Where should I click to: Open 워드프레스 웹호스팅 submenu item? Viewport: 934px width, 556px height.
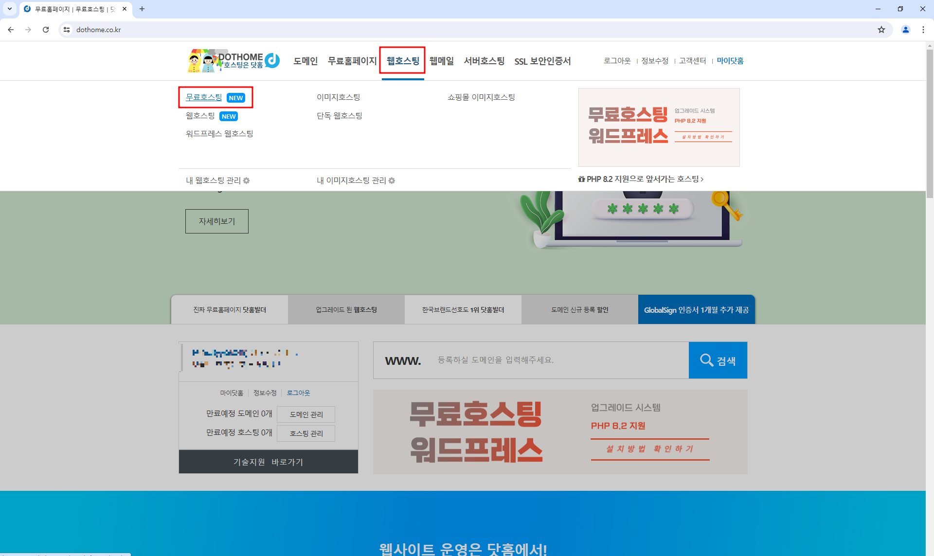(219, 134)
